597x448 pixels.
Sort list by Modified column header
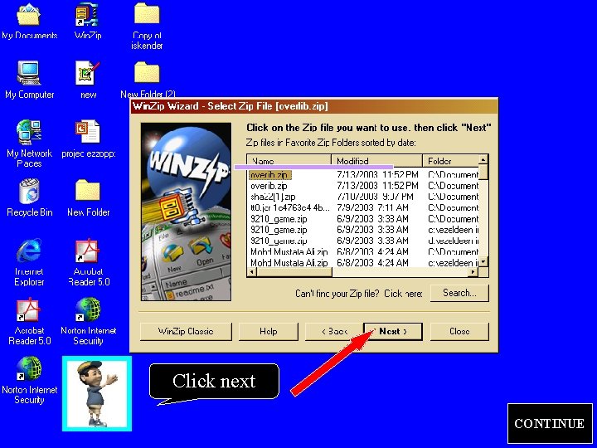[x=377, y=161]
